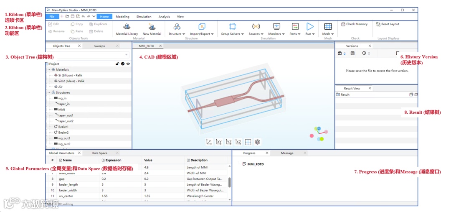Open the Structure dropdown
This screenshot has width=451, height=212.
(x=177, y=30)
